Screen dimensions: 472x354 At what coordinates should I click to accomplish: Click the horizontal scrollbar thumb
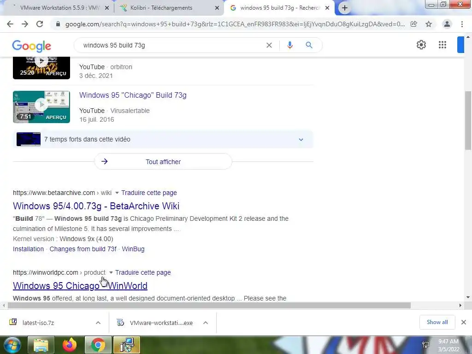click(x=209, y=305)
